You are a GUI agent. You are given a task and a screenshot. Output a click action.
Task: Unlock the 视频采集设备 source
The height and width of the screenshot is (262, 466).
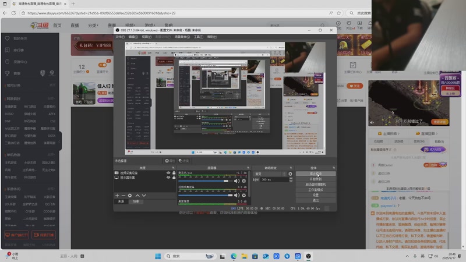click(x=174, y=173)
